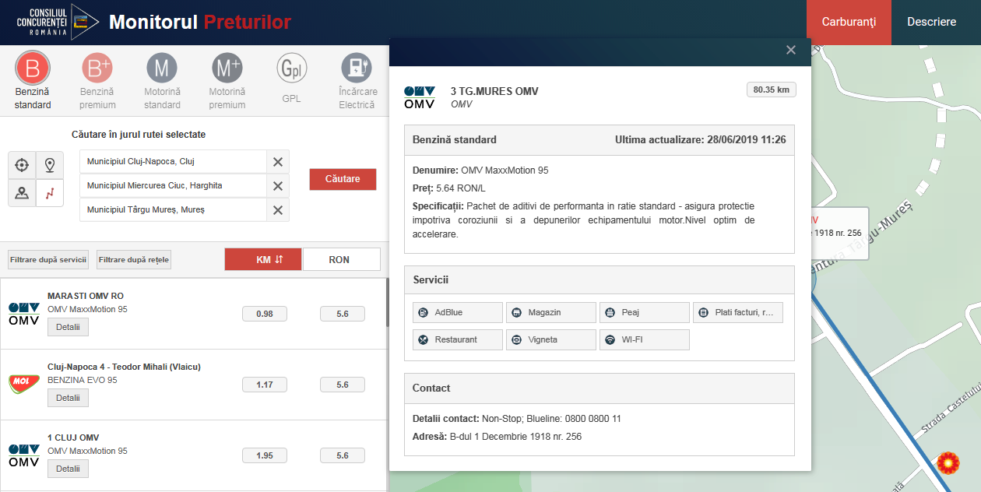Click the WI-FI service item
This screenshot has height=492, width=981.
(645, 339)
